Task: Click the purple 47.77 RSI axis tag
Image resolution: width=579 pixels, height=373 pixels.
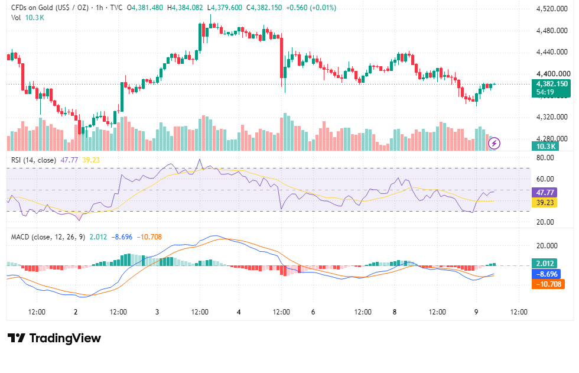Action: pyautogui.click(x=544, y=192)
